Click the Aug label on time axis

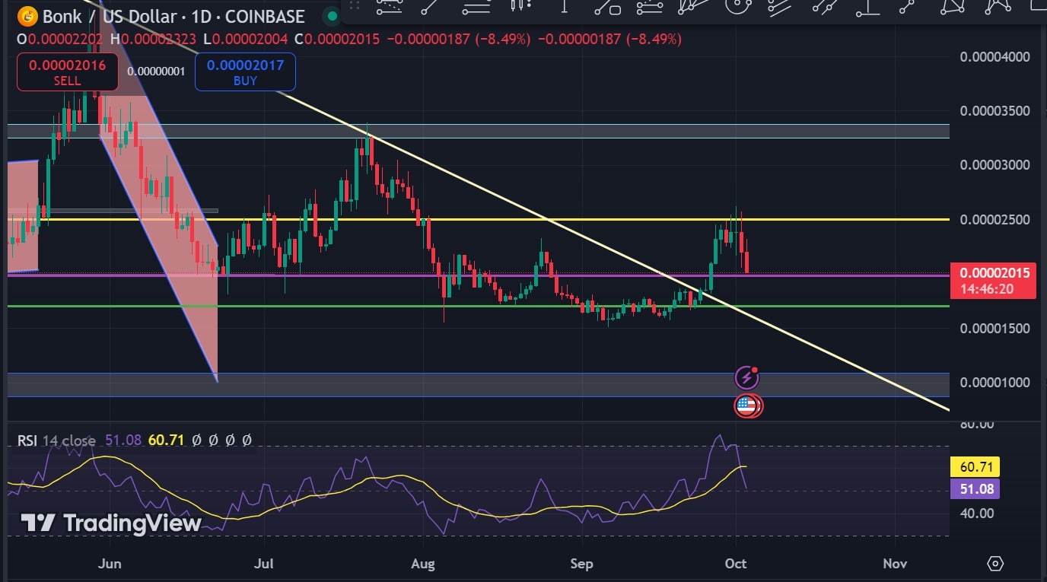pos(422,564)
